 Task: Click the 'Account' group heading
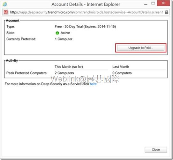pos(12,21)
